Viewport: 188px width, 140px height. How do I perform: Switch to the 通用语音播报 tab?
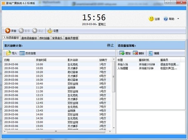(29, 38)
